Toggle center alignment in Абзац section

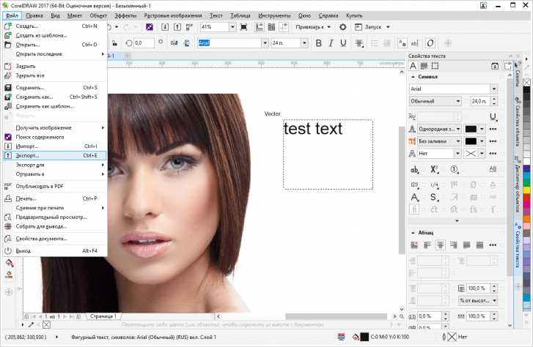pos(441,245)
